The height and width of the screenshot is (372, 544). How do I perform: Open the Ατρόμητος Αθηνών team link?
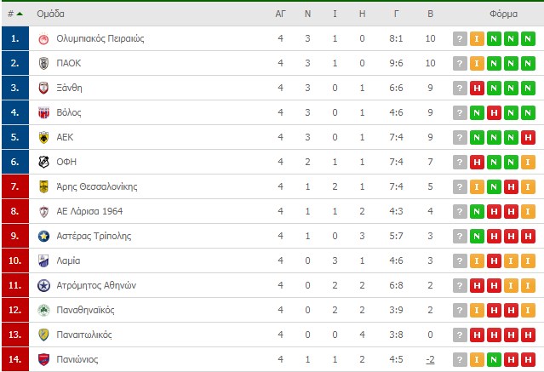[96, 285]
